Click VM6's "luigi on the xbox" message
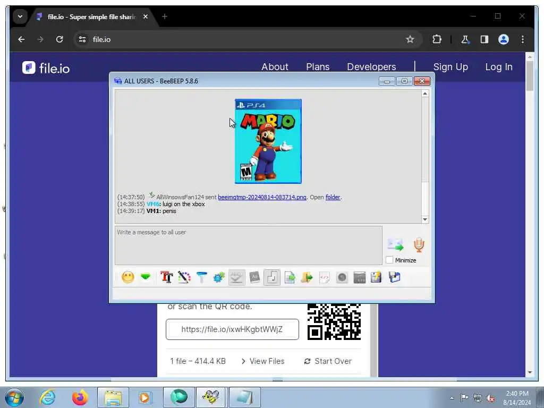Image resolution: width=544 pixels, height=408 pixels. (183, 204)
